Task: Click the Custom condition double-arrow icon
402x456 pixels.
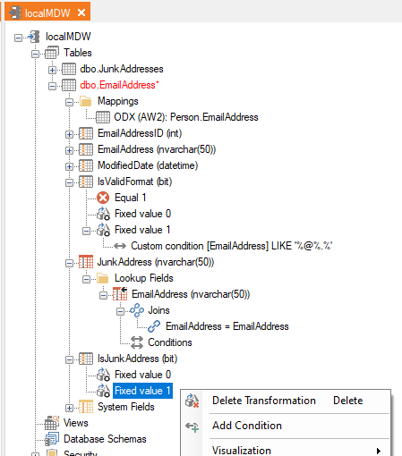Action: [120, 246]
